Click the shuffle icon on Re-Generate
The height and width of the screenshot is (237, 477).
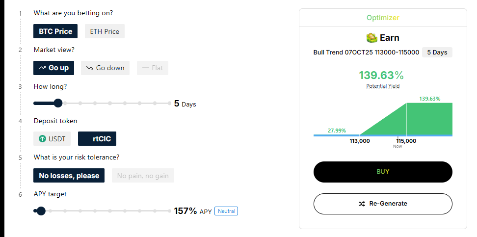pyautogui.click(x=362, y=204)
